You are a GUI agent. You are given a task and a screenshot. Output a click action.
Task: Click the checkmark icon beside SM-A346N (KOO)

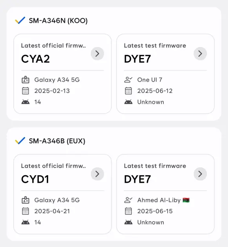(20, 20)
